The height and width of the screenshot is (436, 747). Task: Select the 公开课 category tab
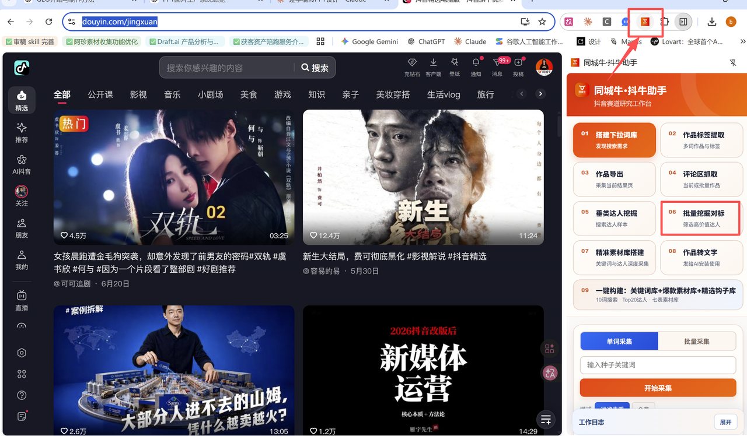tap(100, 94)
